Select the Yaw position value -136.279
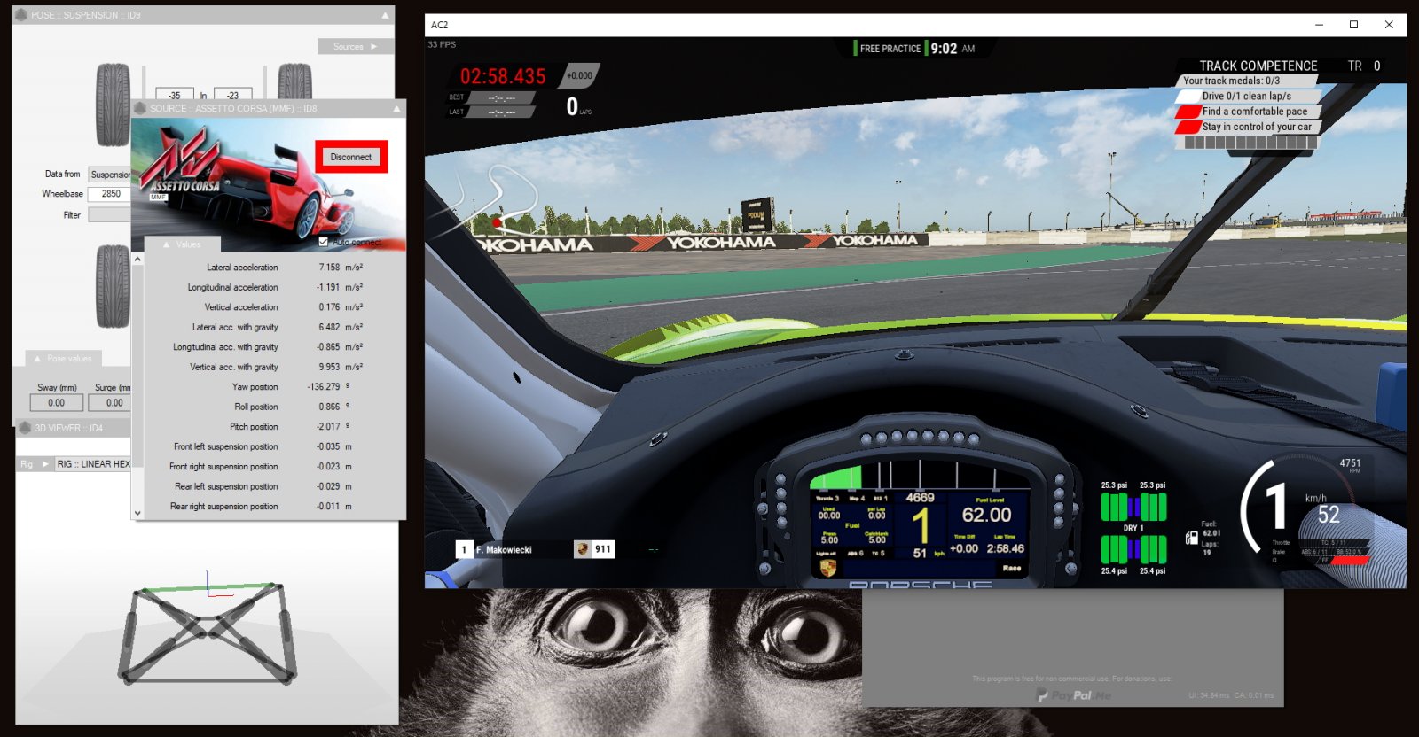Screen dimensions: 1419x737 coord(324,387)
